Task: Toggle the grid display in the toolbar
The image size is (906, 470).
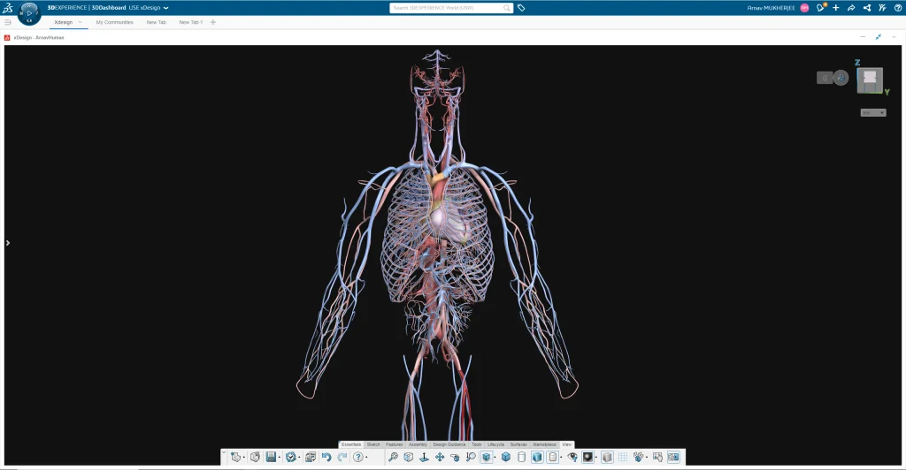Action: coord(622,457)
